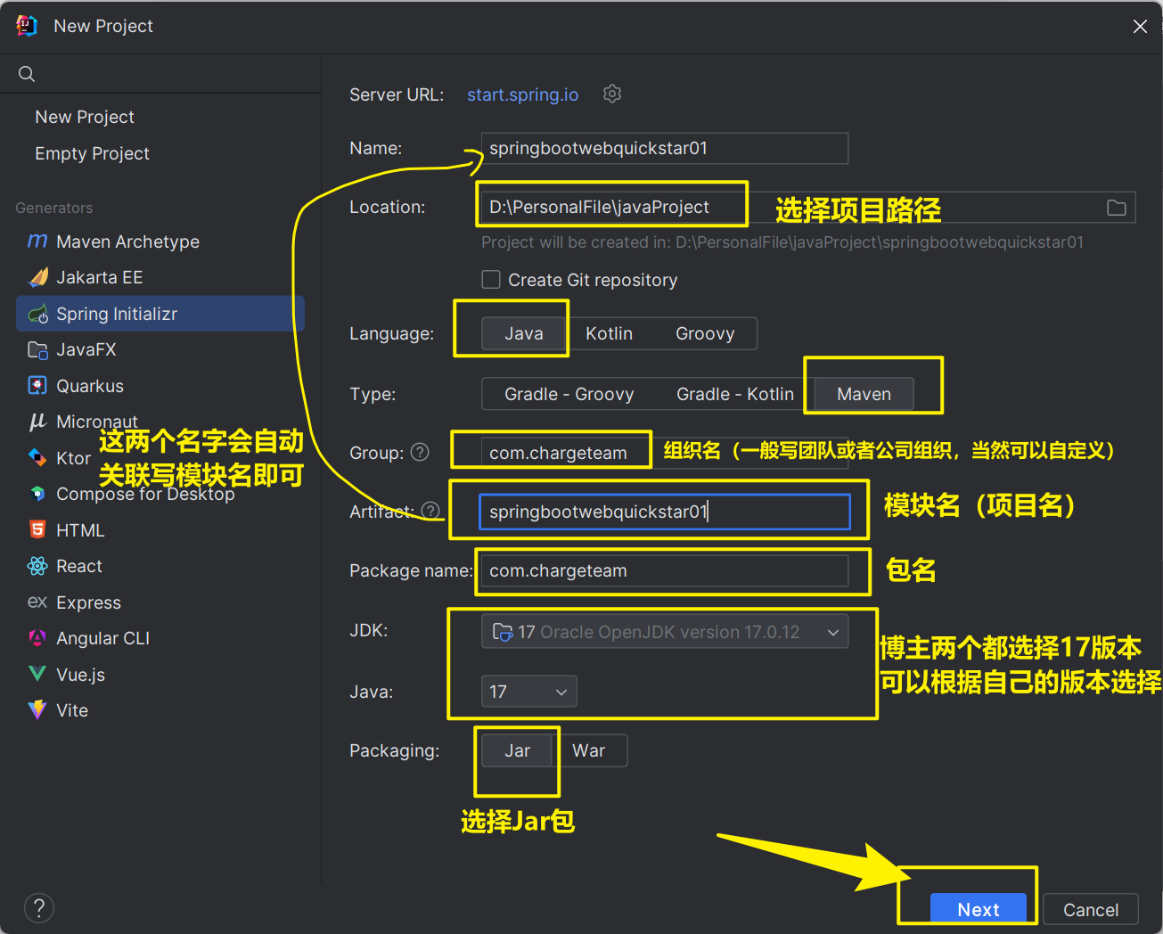Click Jakarta EE generator icon
Screen dimensions: 1163x934
pos(38,277)
